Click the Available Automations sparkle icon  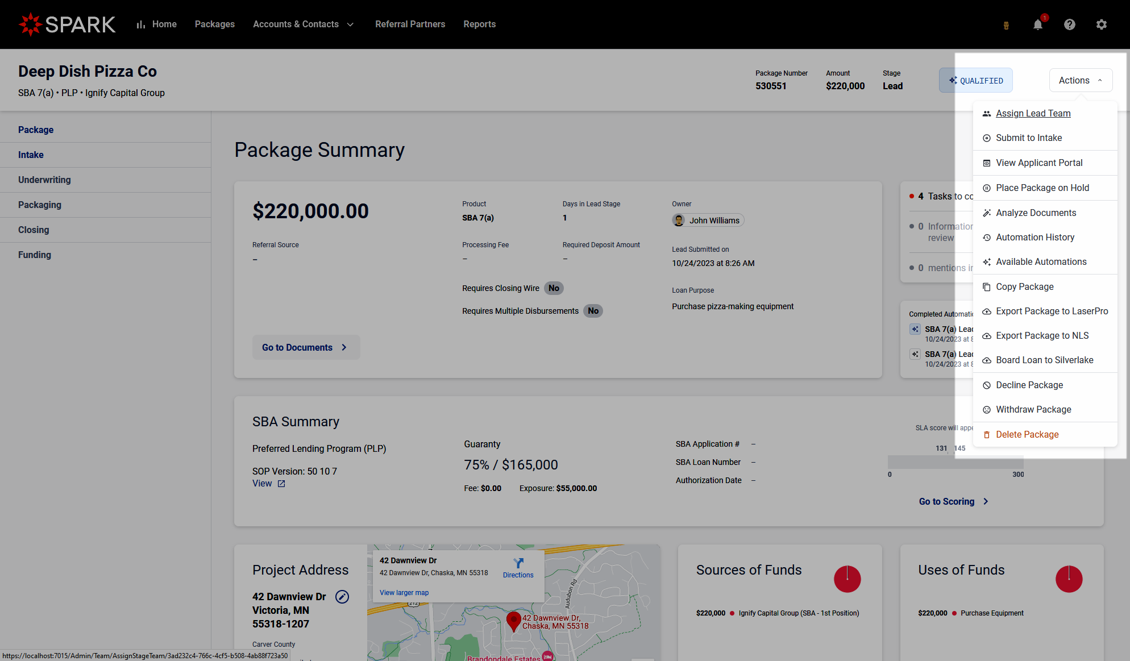tap(987, 262)
